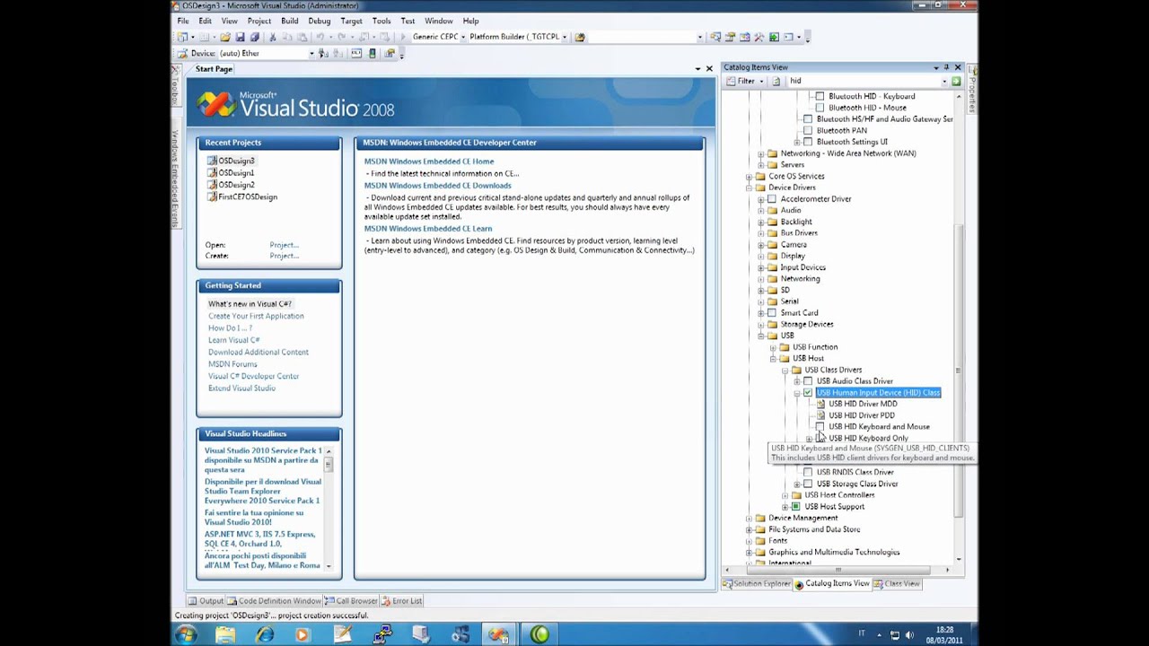This screenshot has height=646, width=1149.
Task: Pin the Catalog Items View with auto-hide icon
Action: click(946, 67)
